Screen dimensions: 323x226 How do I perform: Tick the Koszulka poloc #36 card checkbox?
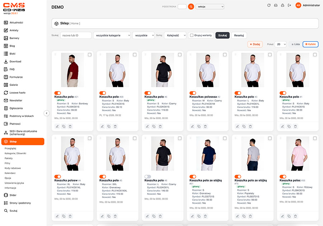(x=315, y=138)
